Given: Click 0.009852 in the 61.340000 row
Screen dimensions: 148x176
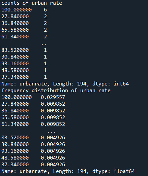Looking at the screenshot, I should pos(53,124).
